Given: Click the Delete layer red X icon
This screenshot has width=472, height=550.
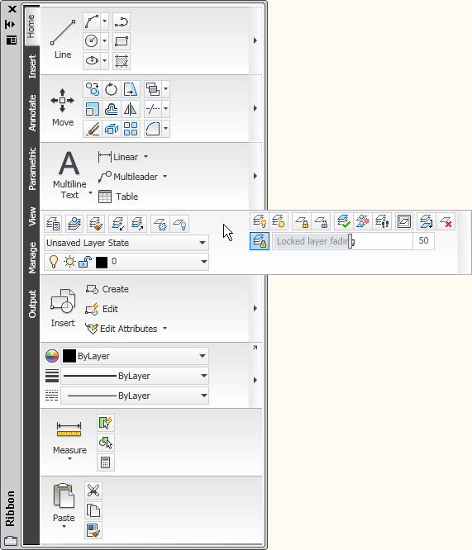Looking at the screenshot, I should pos(446,221).
